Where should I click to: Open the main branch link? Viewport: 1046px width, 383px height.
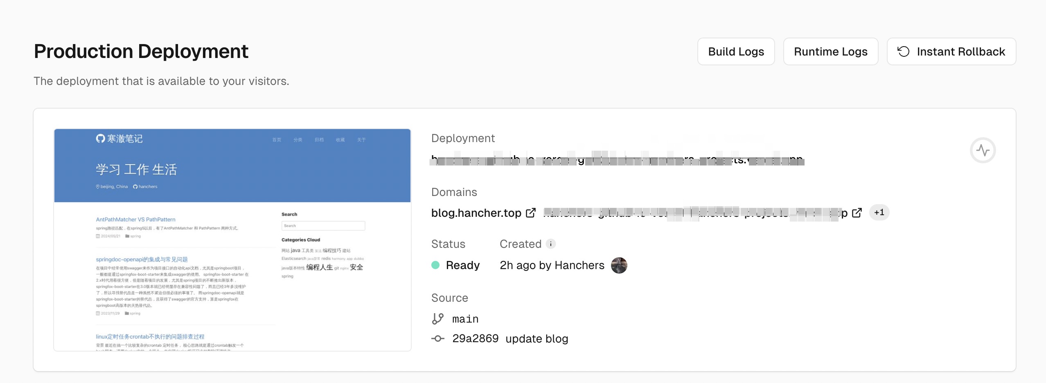(465, 319)
